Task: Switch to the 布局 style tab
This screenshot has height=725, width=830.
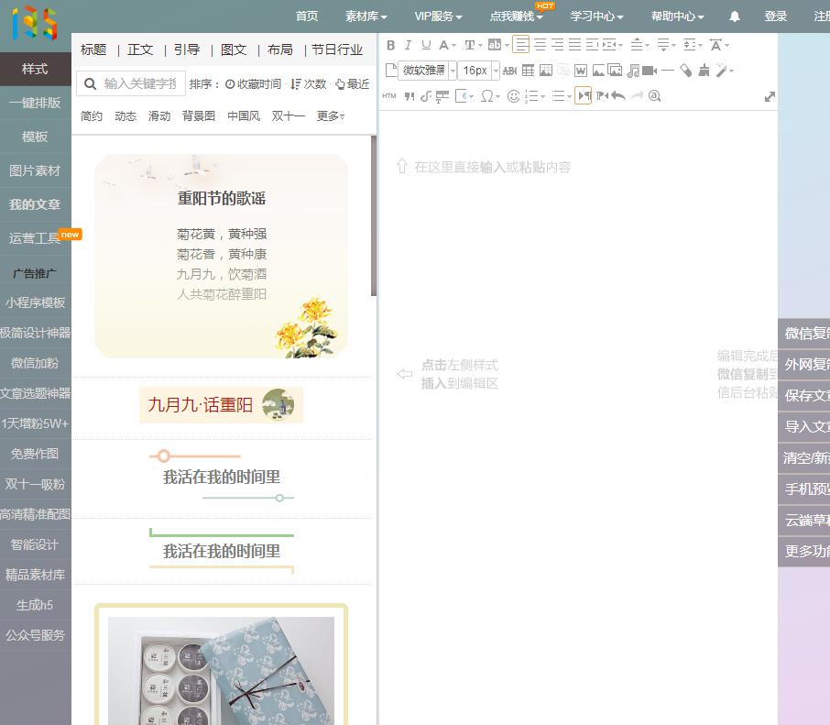Action: click(x=279, y=49)
